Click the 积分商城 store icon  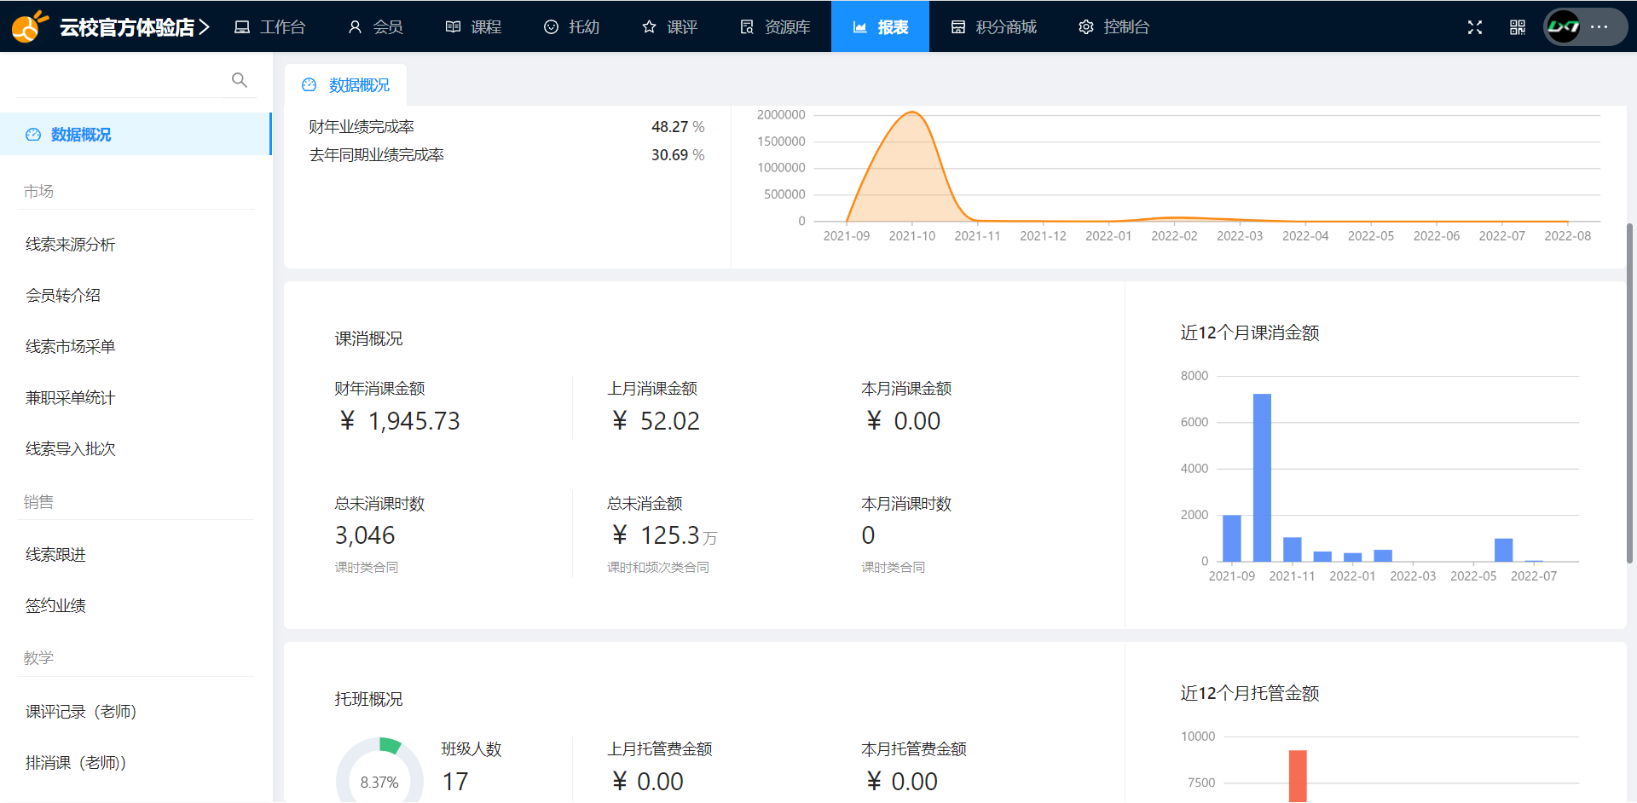tap(958, 27)
